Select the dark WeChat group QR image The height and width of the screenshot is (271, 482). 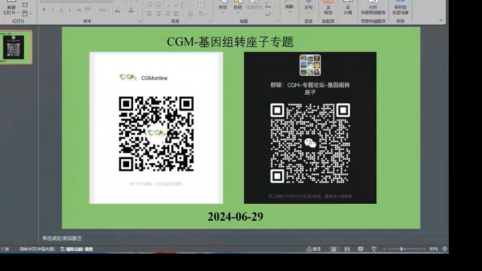[310, 128]
